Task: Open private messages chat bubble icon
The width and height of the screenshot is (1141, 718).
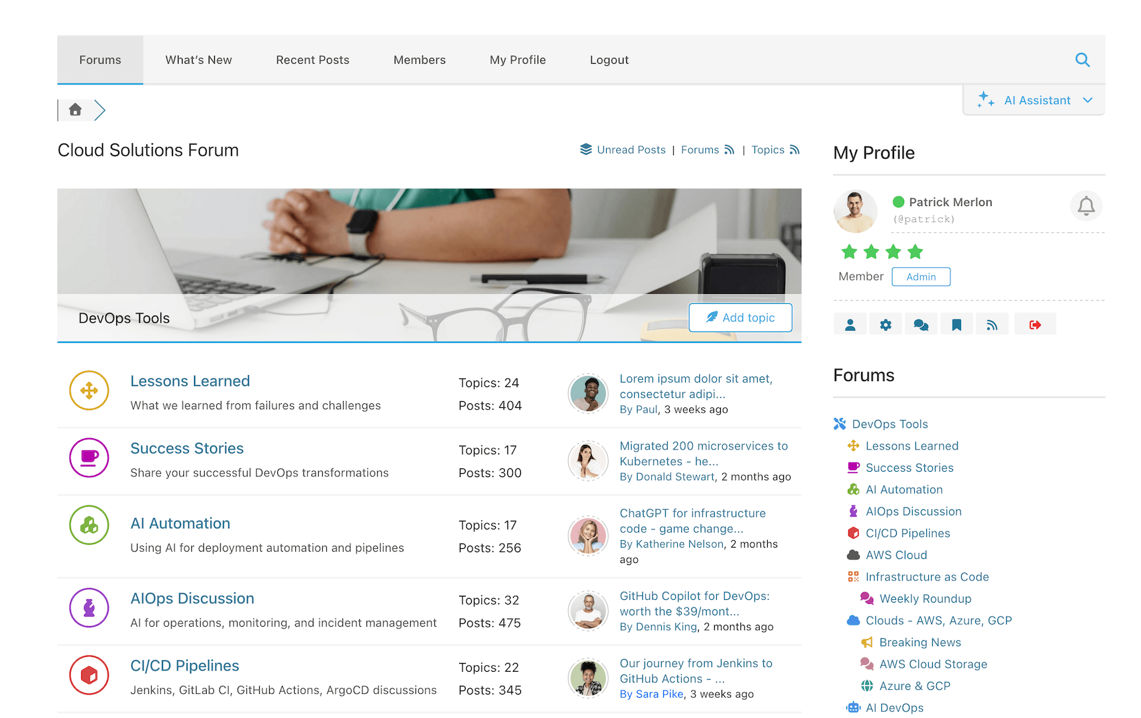Action: point(921,323)
